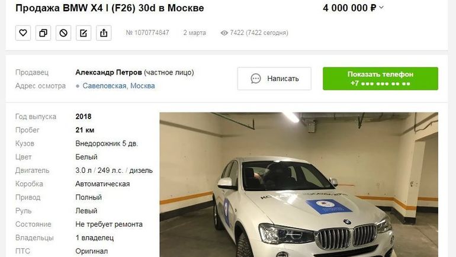Image resolution: width=456 pixels, height=257 pixels.
Task: Click the location dot before Савеловская
Action: (78, 86)
